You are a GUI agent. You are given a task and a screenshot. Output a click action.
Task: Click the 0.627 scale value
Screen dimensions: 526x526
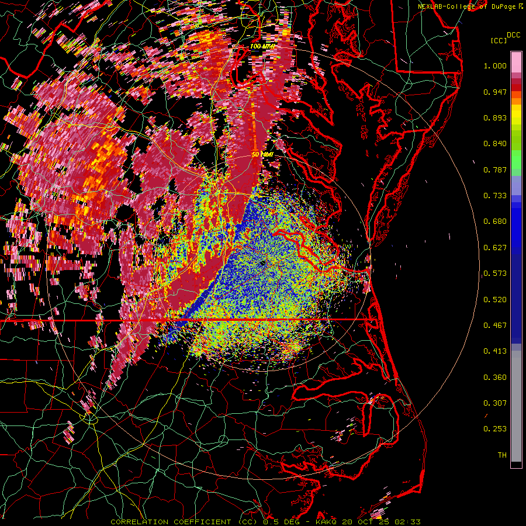coord(495,248)
